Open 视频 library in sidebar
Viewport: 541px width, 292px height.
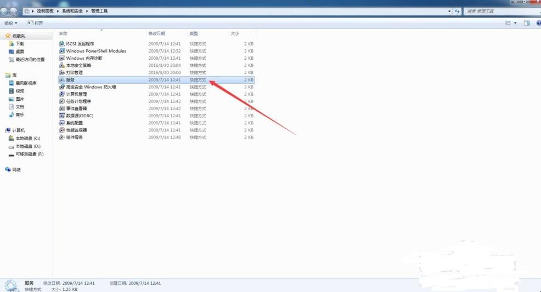[16, 91]
